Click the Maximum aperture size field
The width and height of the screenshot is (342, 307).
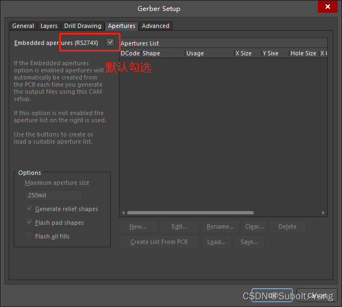tap(54, 195)
